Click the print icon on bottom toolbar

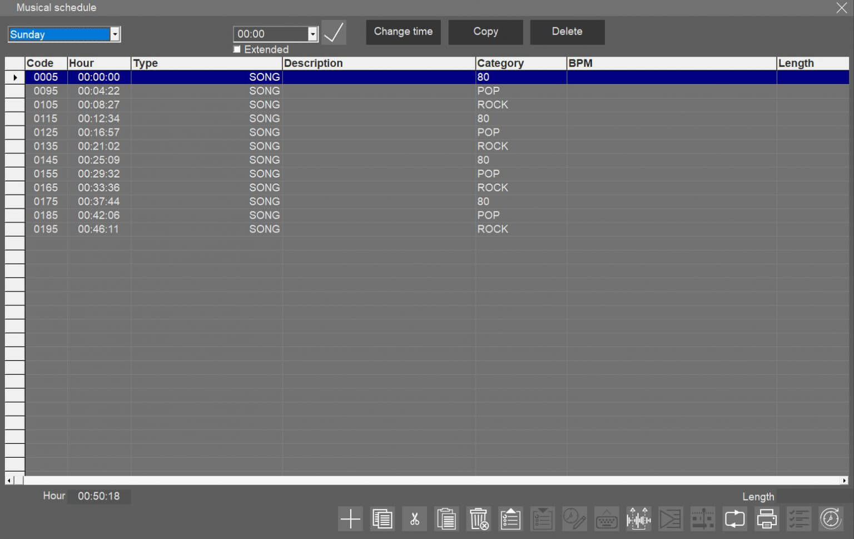pos(767,518)
